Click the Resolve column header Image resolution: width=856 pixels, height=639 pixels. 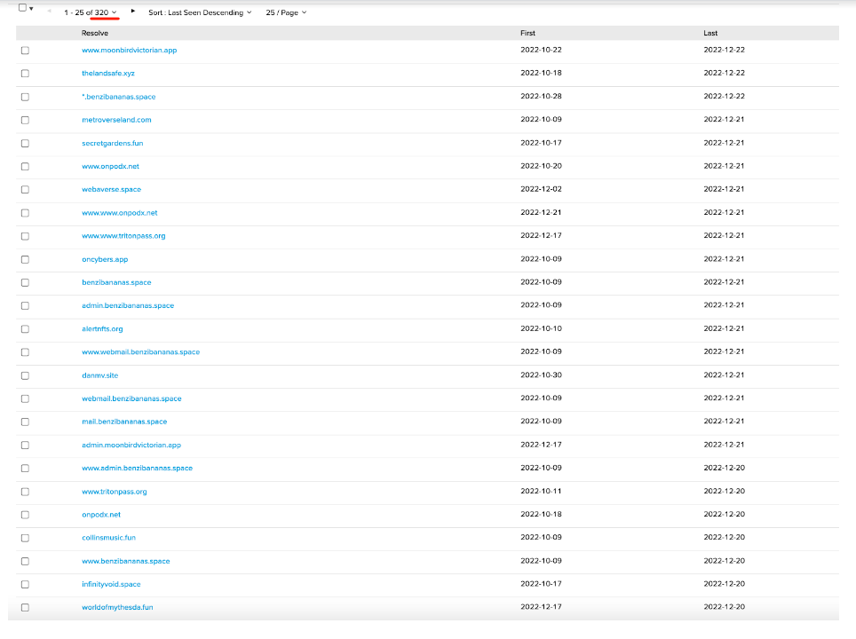[x=95, y=33]
